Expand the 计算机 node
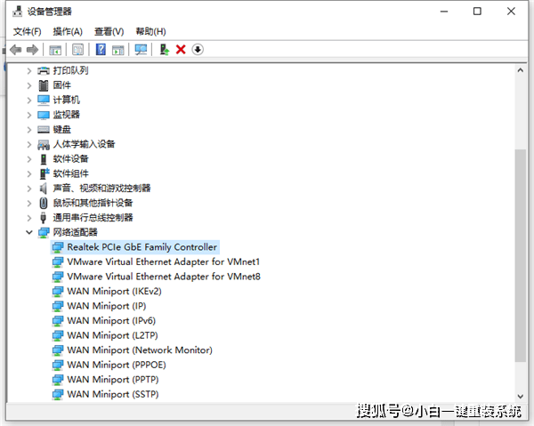The image size is (534, 426). pos(29,100)
